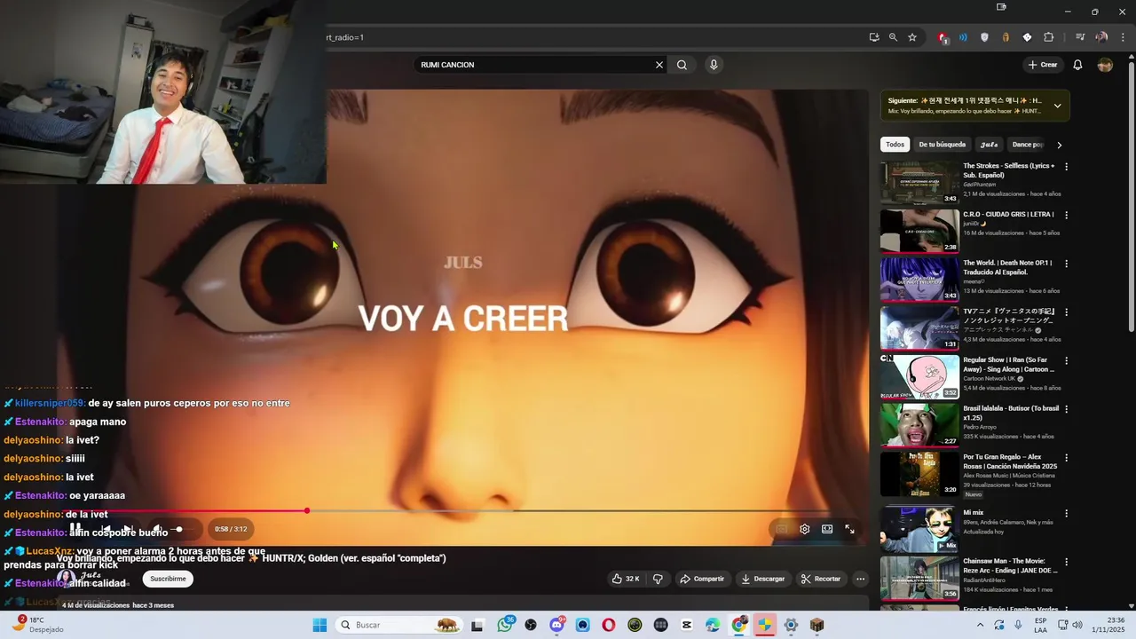This screenshot has height=639, width=1136.
Task: Open The Strokes - Selfless video thumbnail
Action: (919, 182)
